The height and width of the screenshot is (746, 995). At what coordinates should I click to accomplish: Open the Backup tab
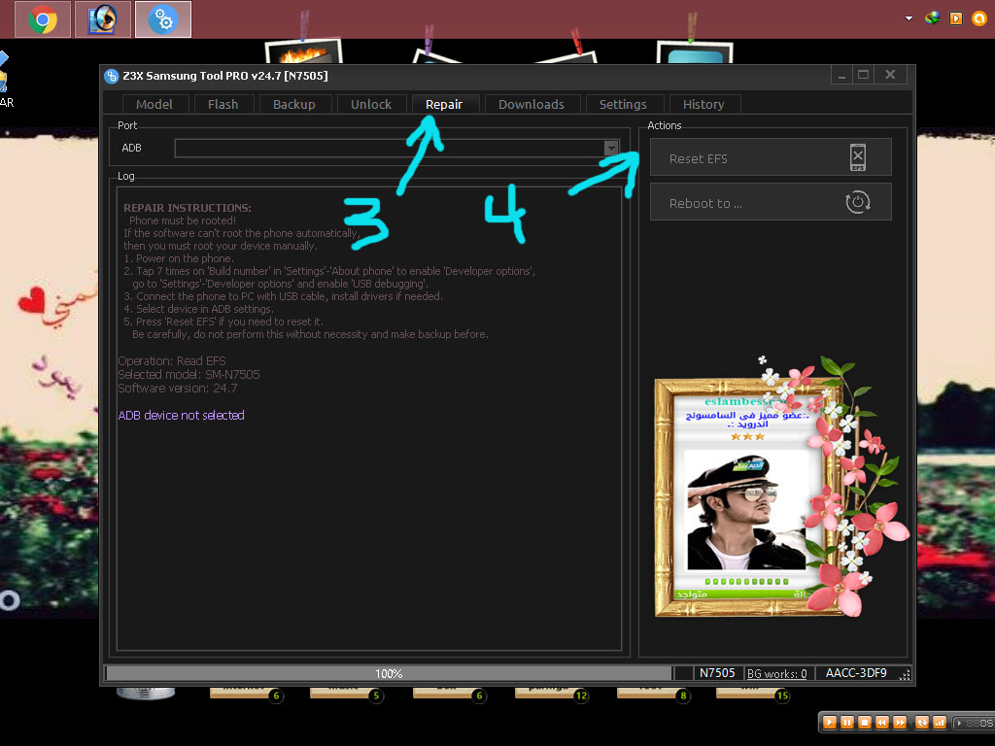(x=293, y=104)
